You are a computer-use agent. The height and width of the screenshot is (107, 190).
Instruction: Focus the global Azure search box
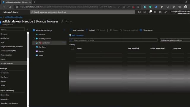point(83,12)
